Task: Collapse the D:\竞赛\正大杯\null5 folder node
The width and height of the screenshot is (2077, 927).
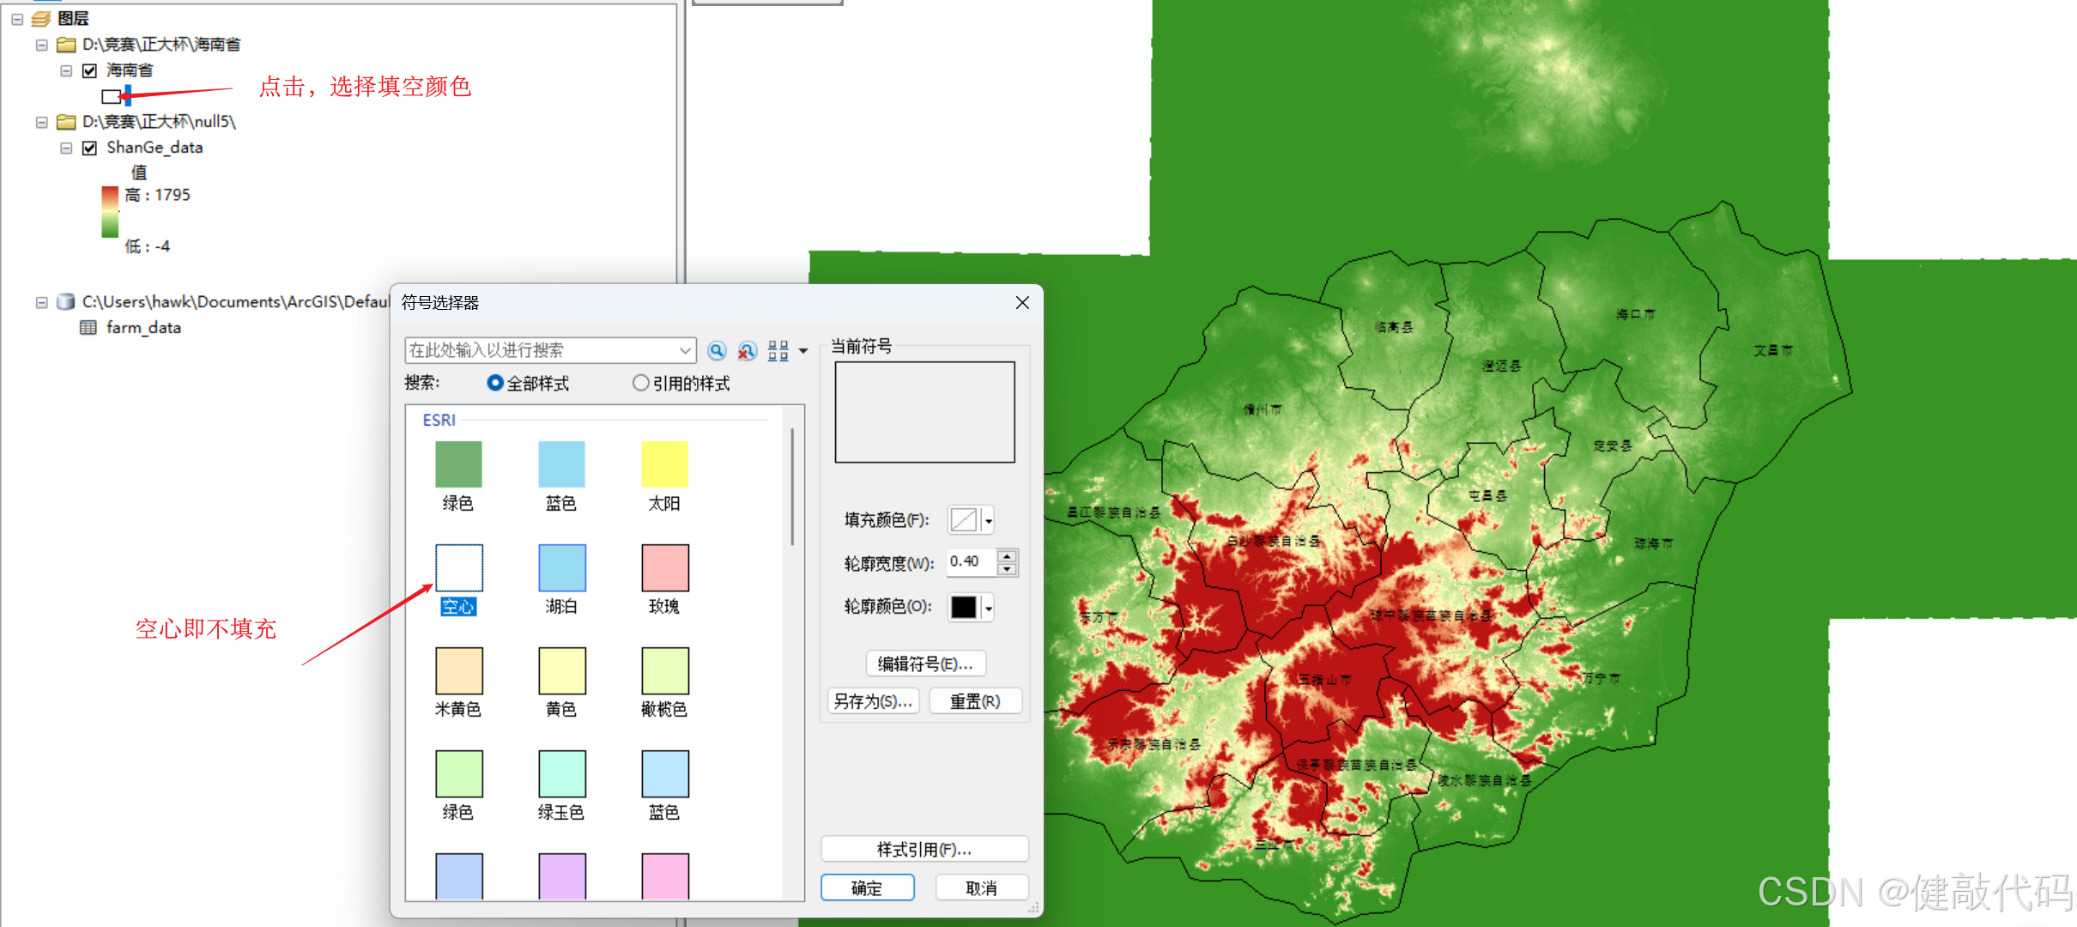Action: 41,122
